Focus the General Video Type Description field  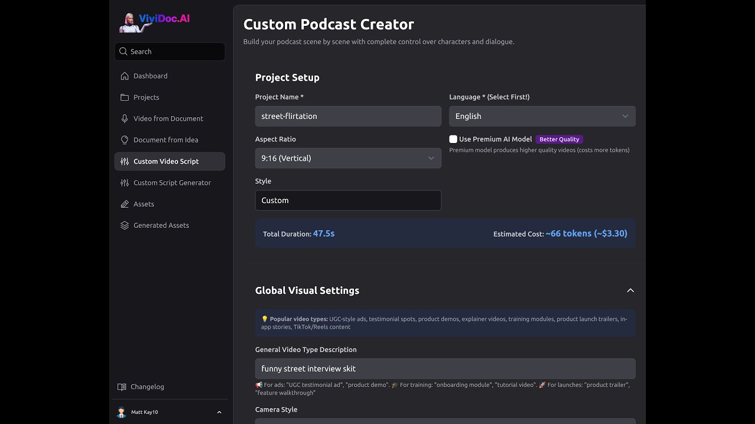(x=445, y=369)
